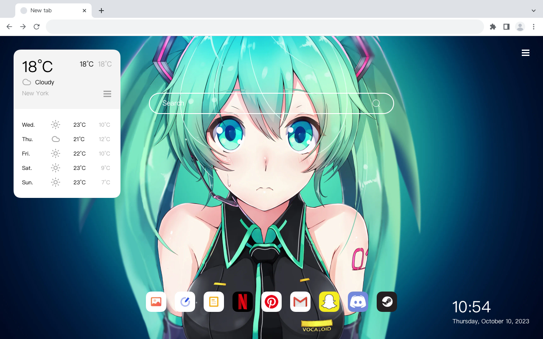Open a new browser tab
This screenshot has height=339, width=543.
click(x=101, y=11)
